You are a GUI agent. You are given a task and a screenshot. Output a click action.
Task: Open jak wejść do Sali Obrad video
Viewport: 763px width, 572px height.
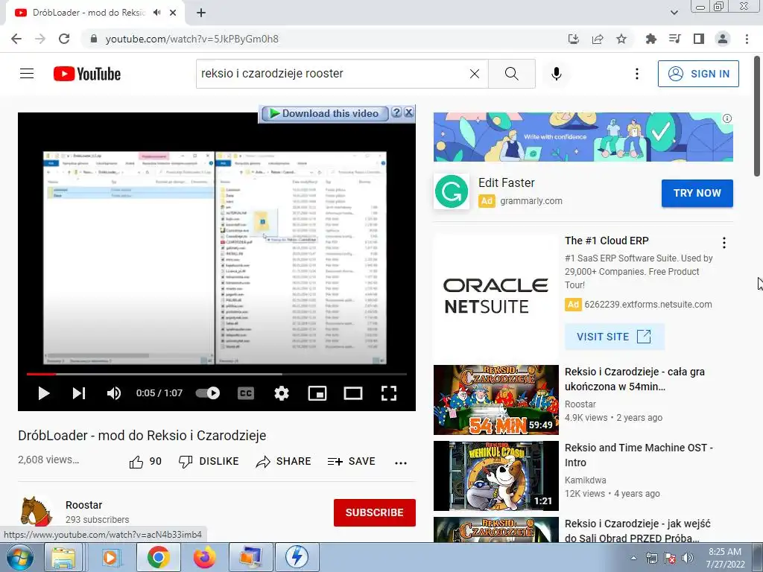point(638,530)
